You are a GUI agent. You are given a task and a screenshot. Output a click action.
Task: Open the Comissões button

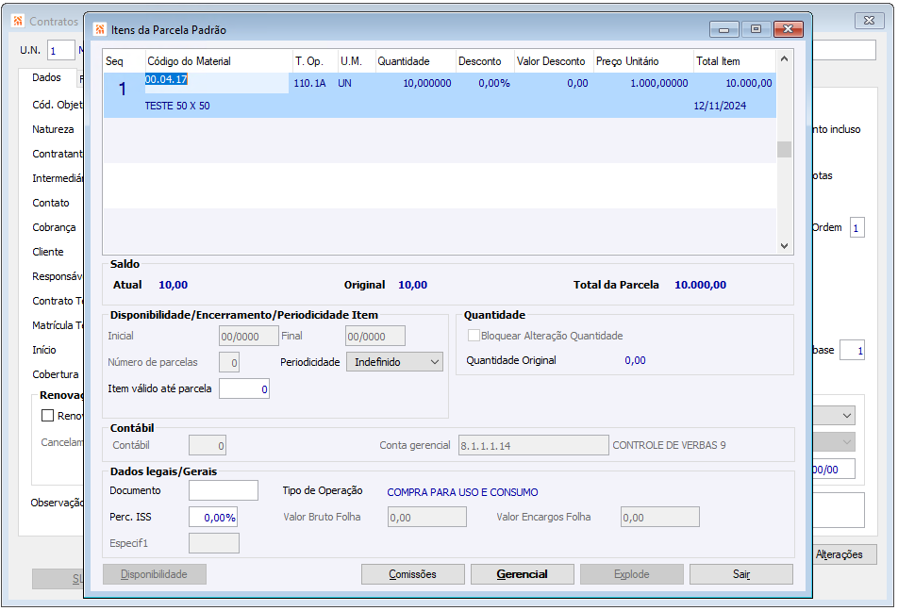(x=413, y=574)
